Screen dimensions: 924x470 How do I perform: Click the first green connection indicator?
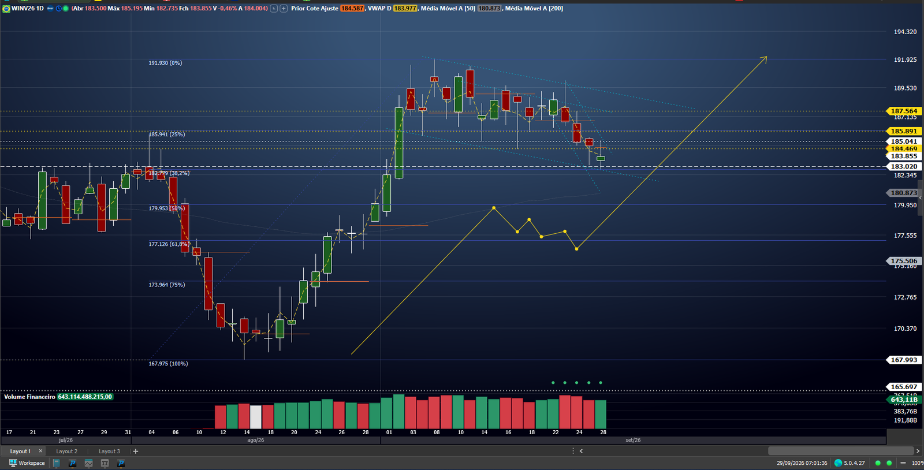point(878,463)
